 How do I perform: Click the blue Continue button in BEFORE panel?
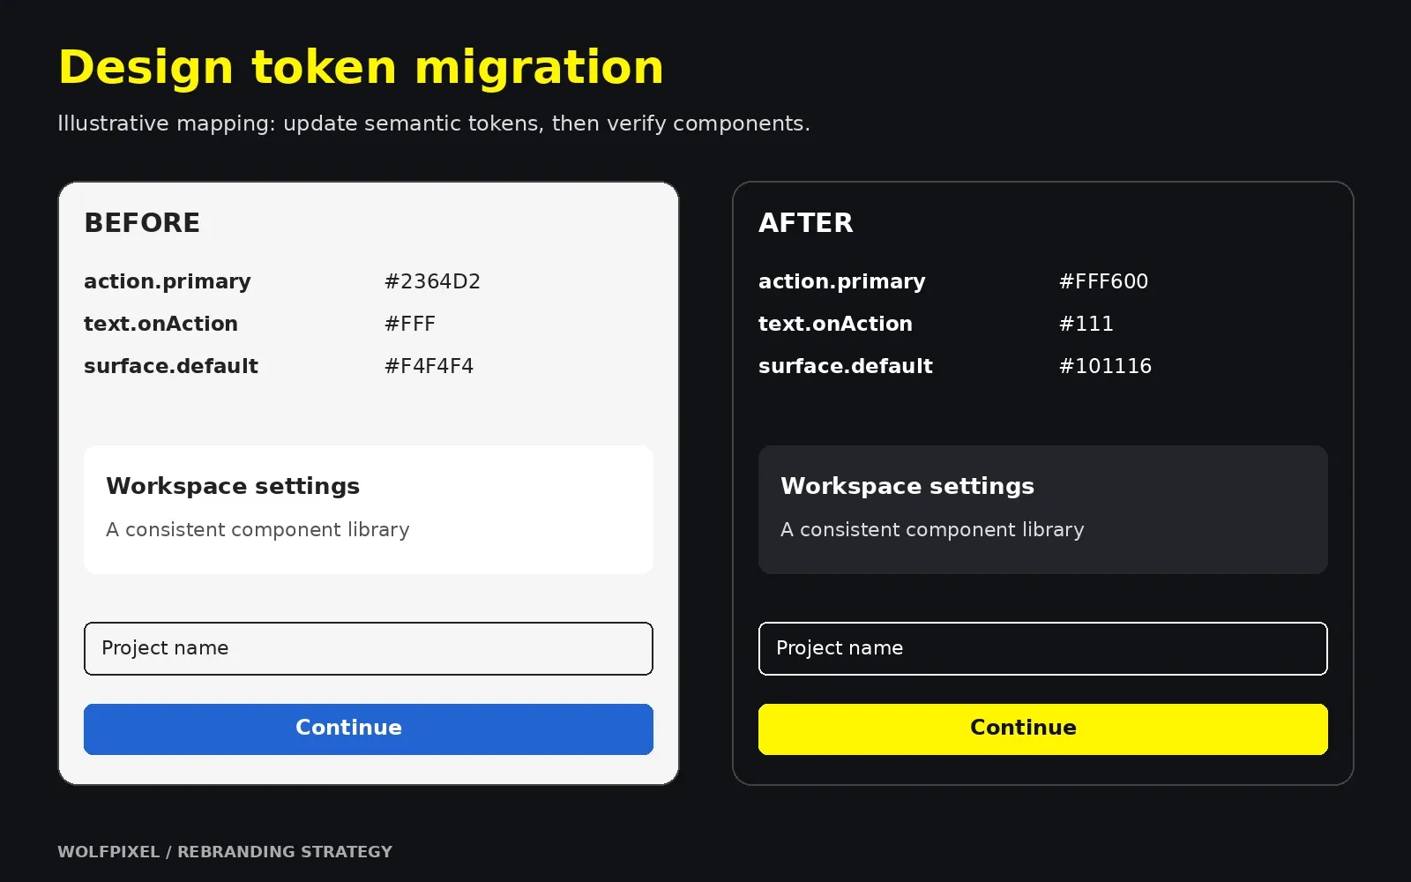[369, 729]
